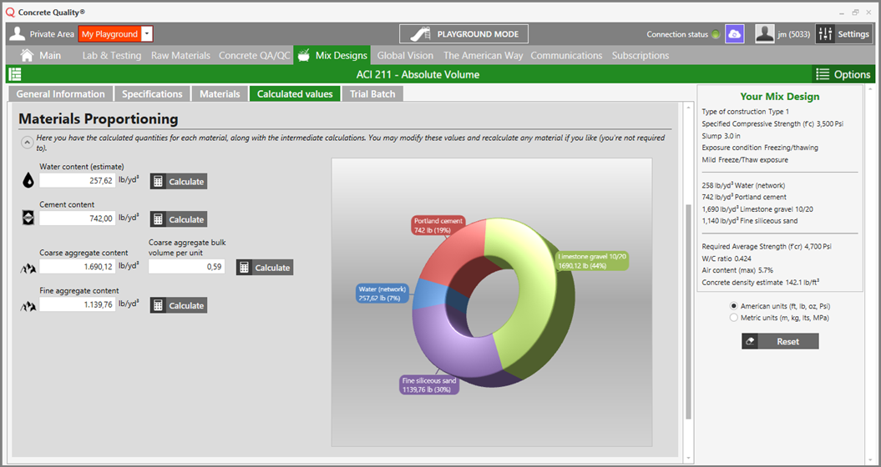Click the Cement content input field
This screenshot has width=881, height=467.
click(x=77, y=218)
